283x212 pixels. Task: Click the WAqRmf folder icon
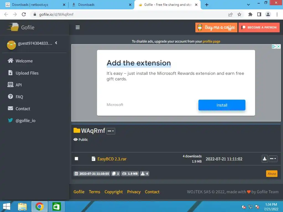(x=77, y=130)
